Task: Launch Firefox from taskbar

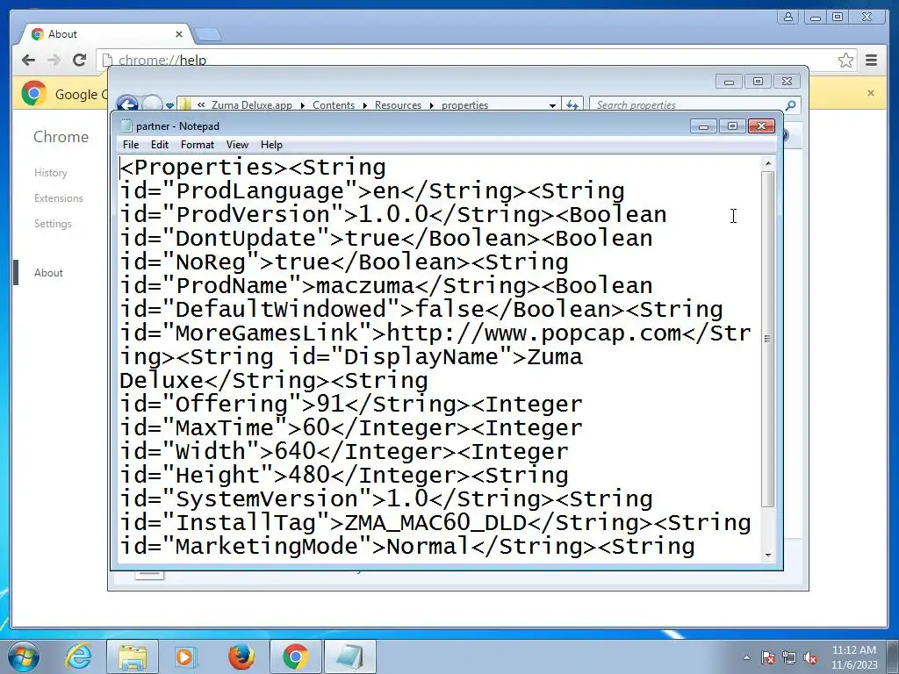Action: 241,656
